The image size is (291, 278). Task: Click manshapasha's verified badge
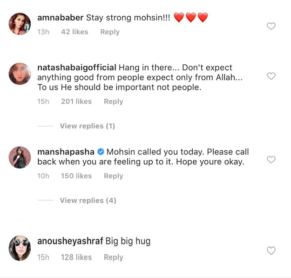[x=100, y=152]
